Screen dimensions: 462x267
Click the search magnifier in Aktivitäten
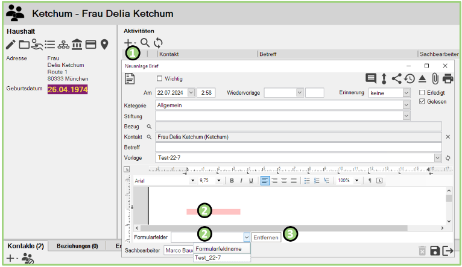145,43
